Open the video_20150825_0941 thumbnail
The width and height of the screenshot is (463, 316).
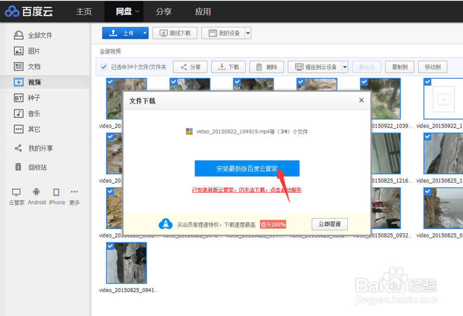point(127,263)
